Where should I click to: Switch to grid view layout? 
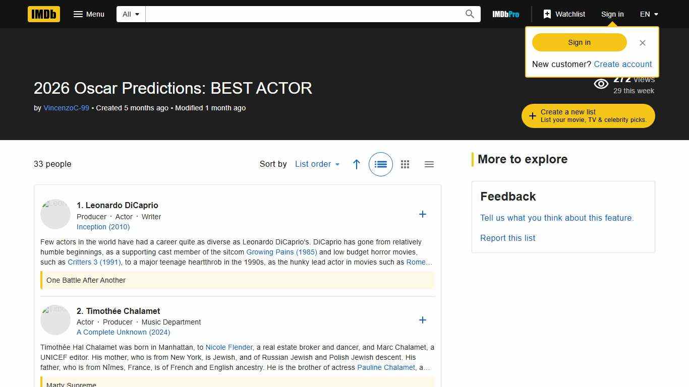(x=405, y=164)
